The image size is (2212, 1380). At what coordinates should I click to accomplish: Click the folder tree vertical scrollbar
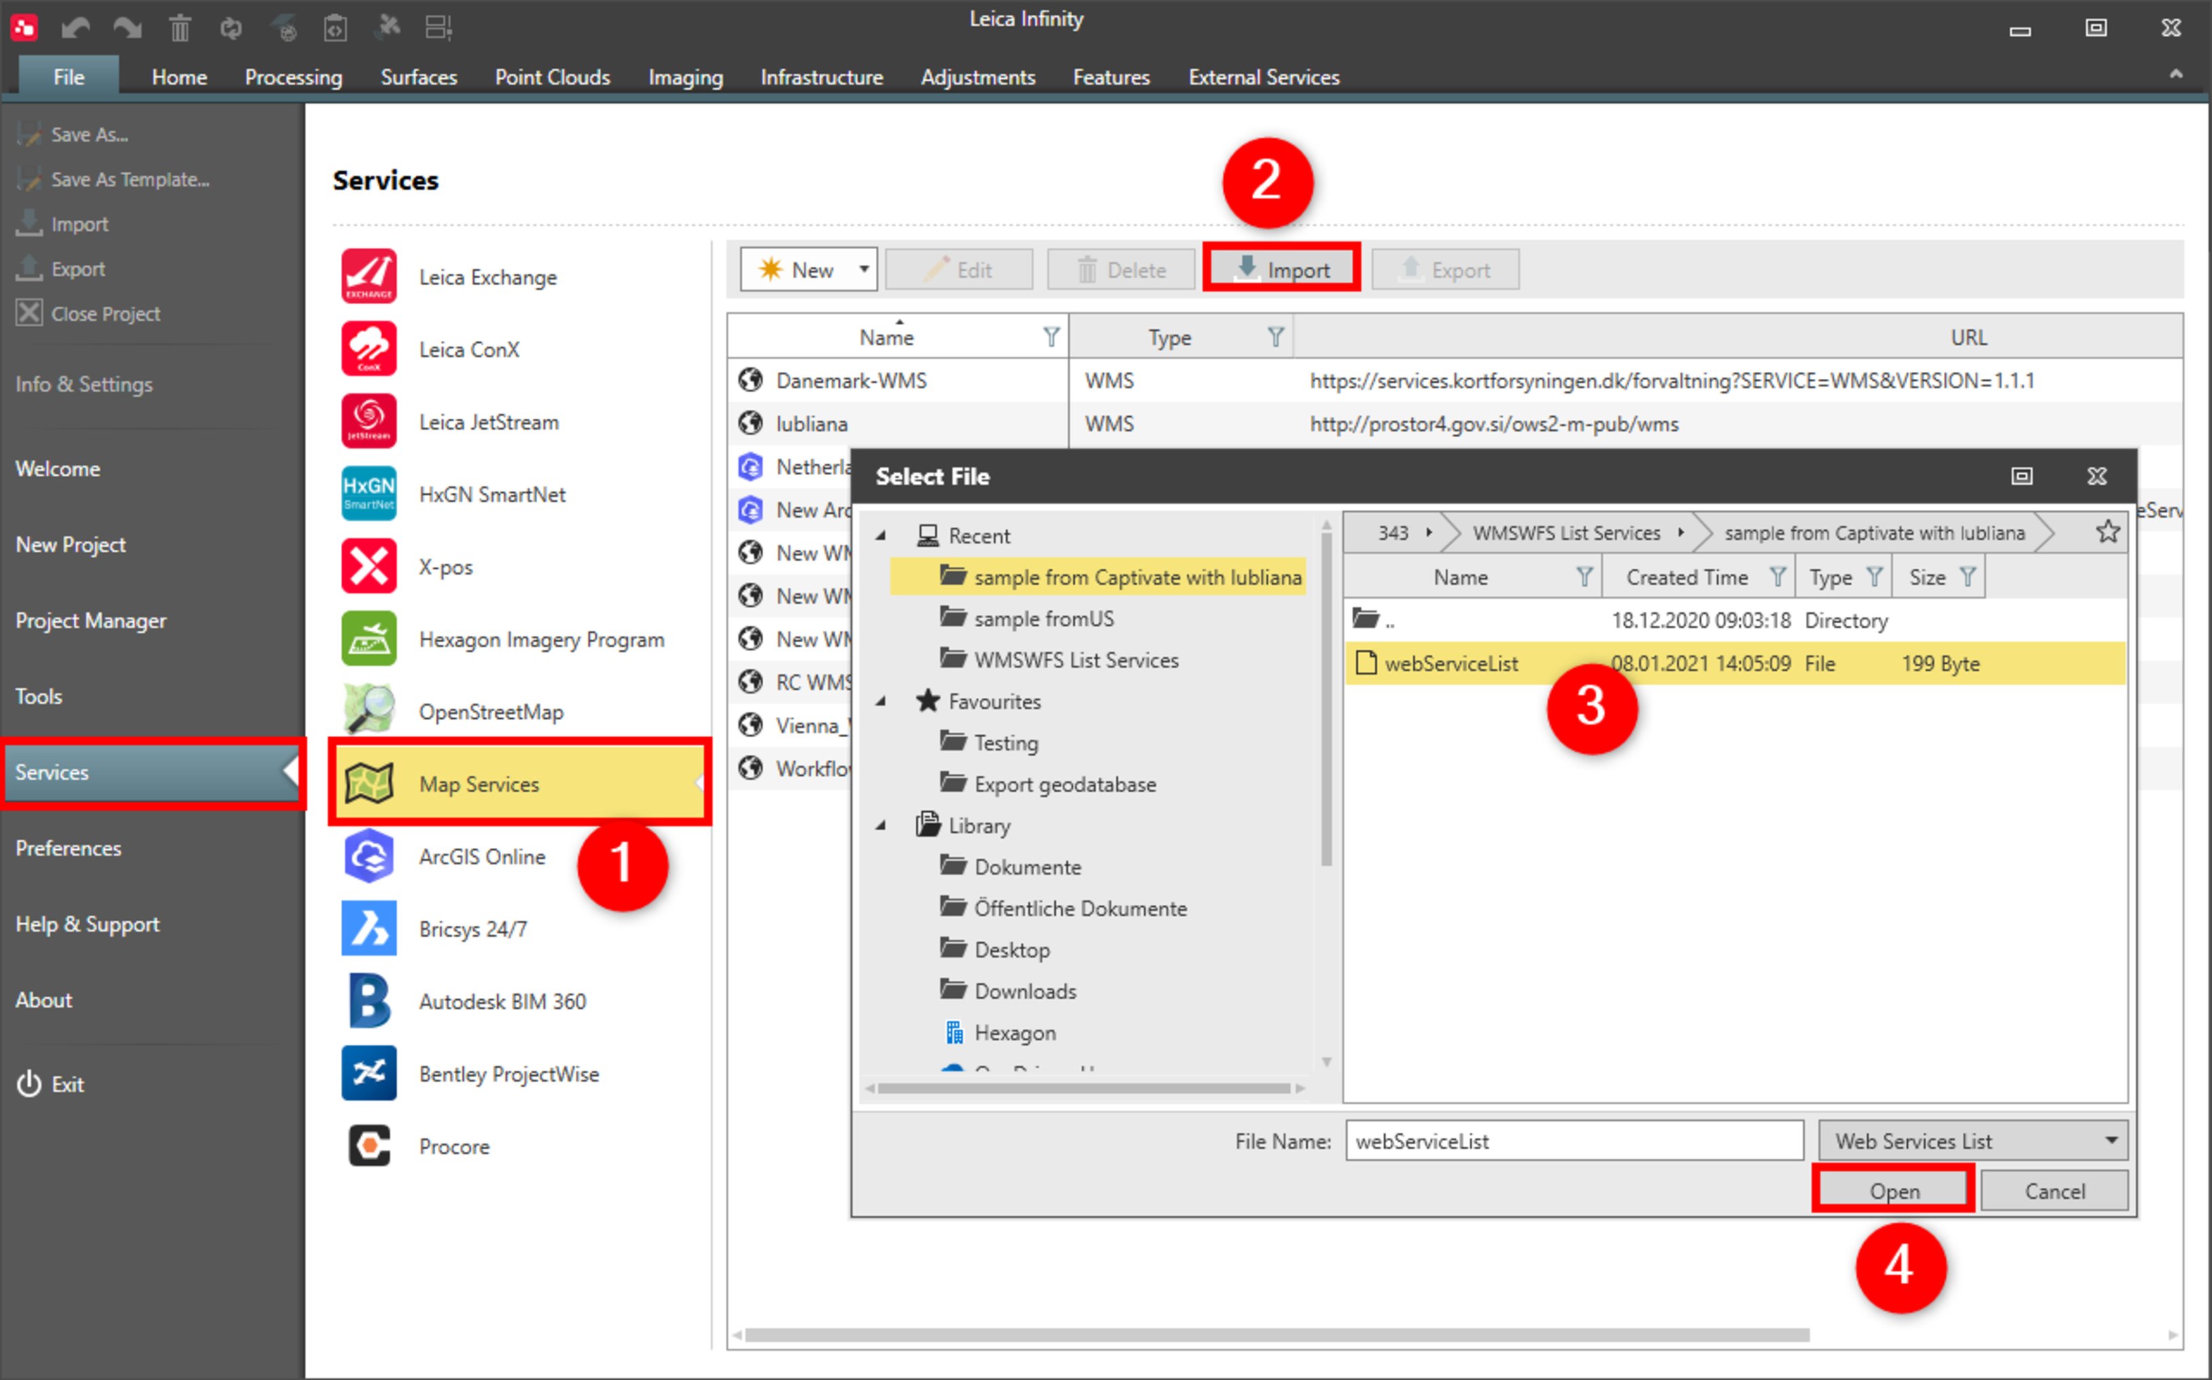point(1325,698)
